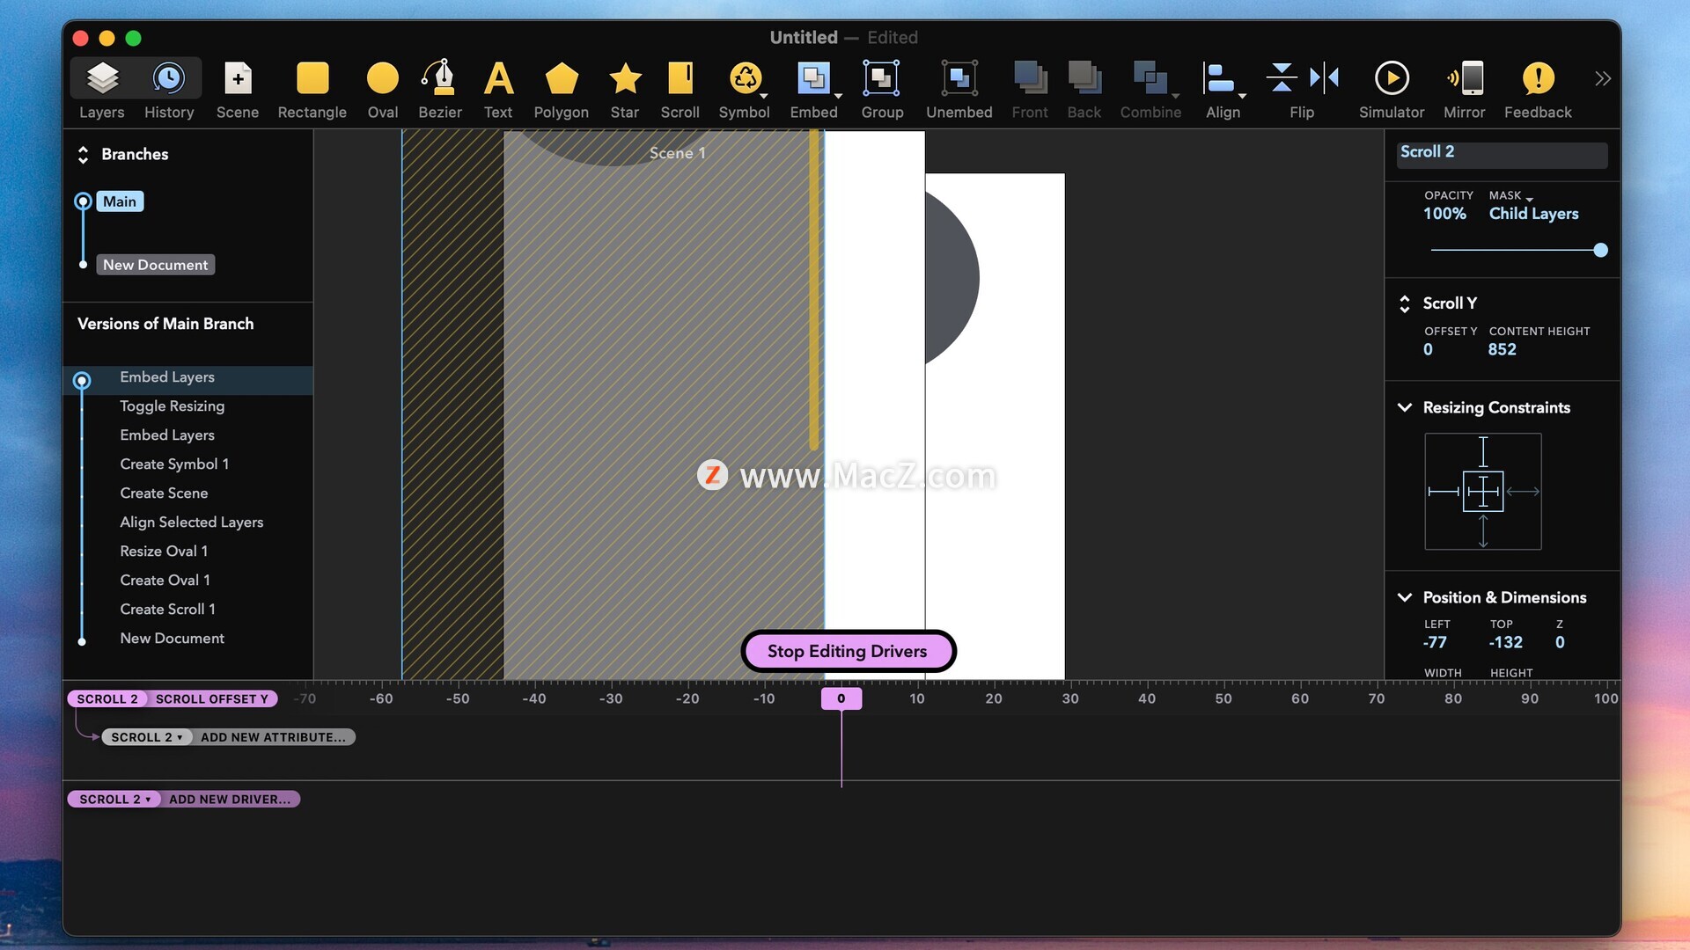Image resolution: width=1690 pixels, height=950 pixels.
Task: Open the Mask Child Layers dropdown
Action: point(1532,214)
